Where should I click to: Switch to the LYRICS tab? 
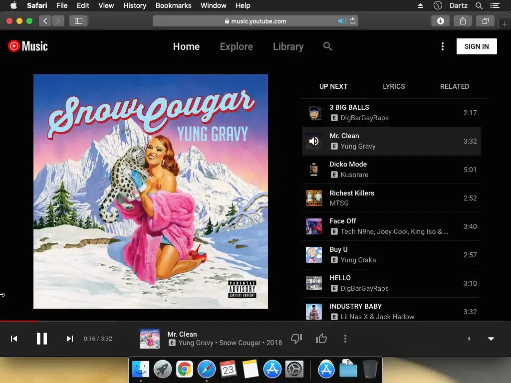coord(394,86)
